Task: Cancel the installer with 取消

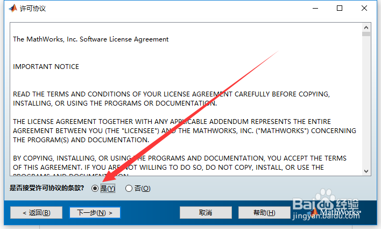Action: pos(206,213)
